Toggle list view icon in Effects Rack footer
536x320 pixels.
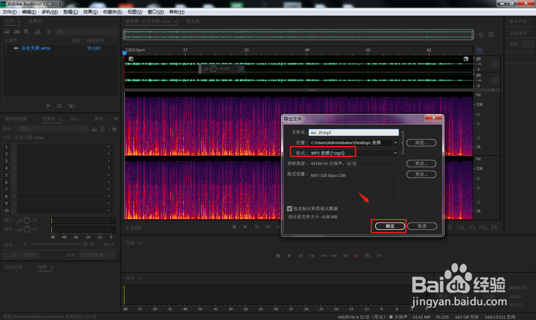pos(13,255)
